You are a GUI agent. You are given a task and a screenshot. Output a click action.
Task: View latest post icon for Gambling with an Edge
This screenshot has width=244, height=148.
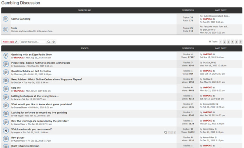pos(214,54)
